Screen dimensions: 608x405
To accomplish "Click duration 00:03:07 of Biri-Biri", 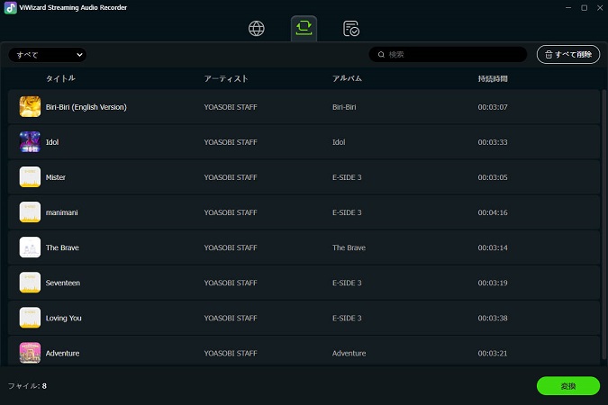I will click(x=493, y=107).
